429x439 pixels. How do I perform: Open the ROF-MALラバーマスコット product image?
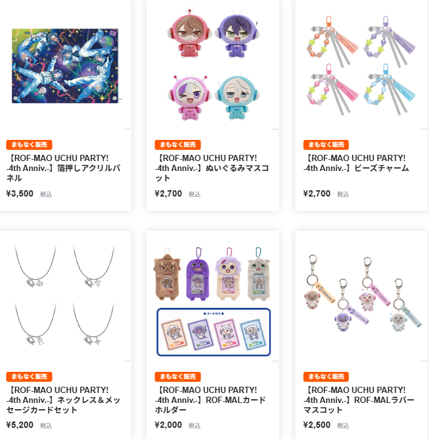pos(361,297)
